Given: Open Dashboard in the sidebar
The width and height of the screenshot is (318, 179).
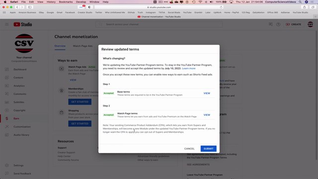Looking at the screenshot, I should (20, 70).
